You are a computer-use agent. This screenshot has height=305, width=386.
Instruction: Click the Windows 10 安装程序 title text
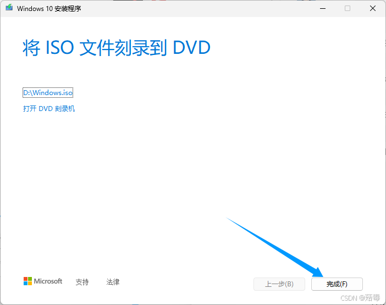click(x=49, y=9)
